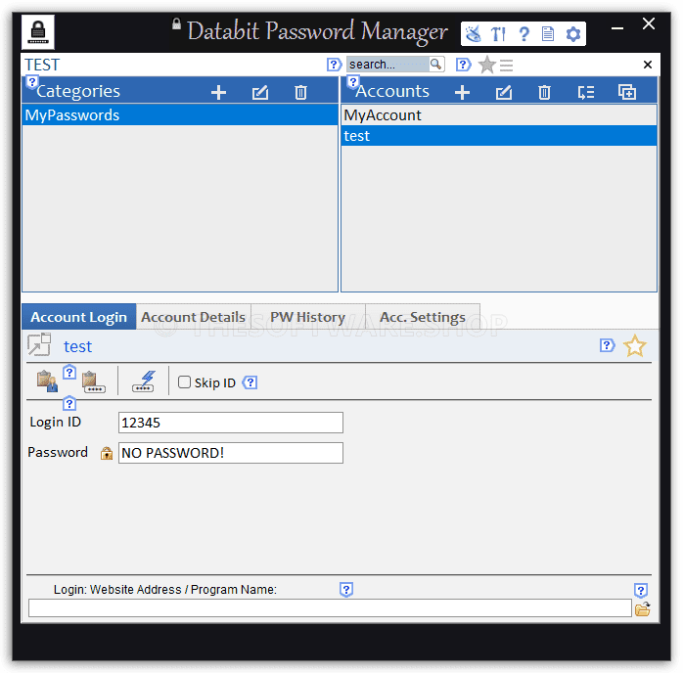Click help icon above browse folder

tap(640, 590)
